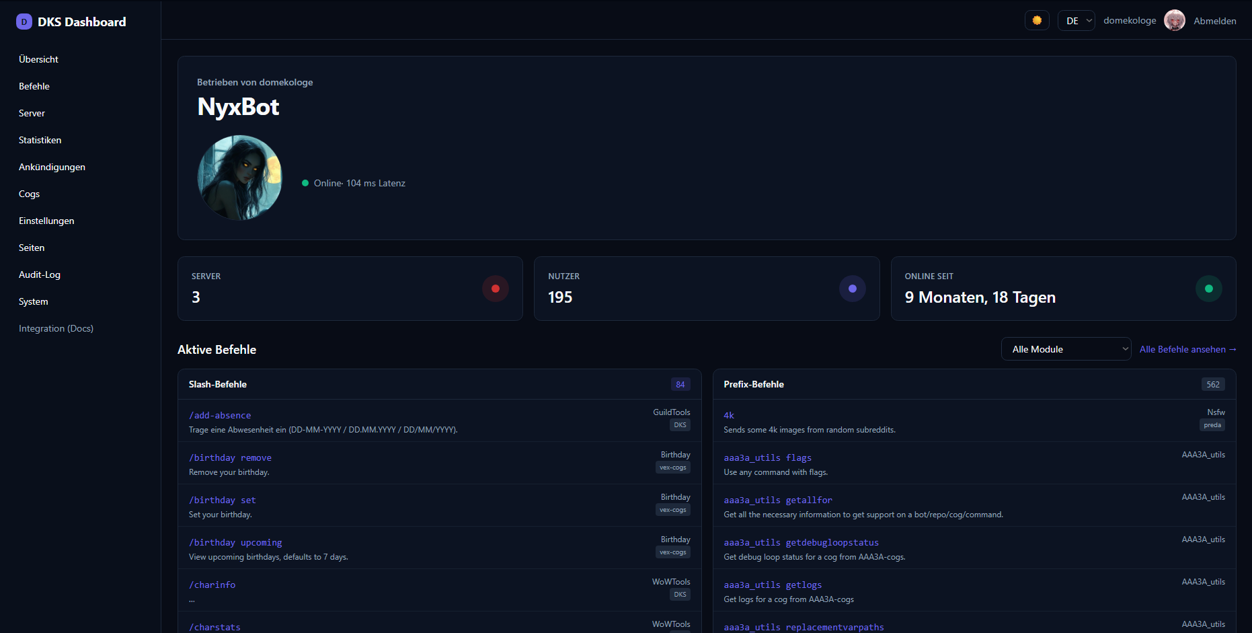This screenshot has width=1252, height=633.
Task: Open Ankündigungen in the sidebar
Action: 52,167
